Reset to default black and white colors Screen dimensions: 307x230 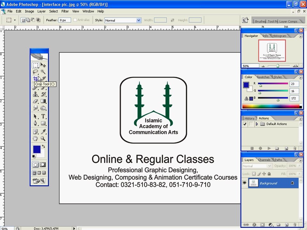(x=34, y=156)
